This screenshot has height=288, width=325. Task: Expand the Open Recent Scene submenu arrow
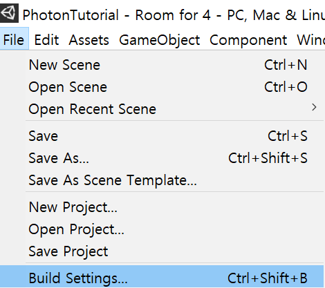click(x=314, y=107)
